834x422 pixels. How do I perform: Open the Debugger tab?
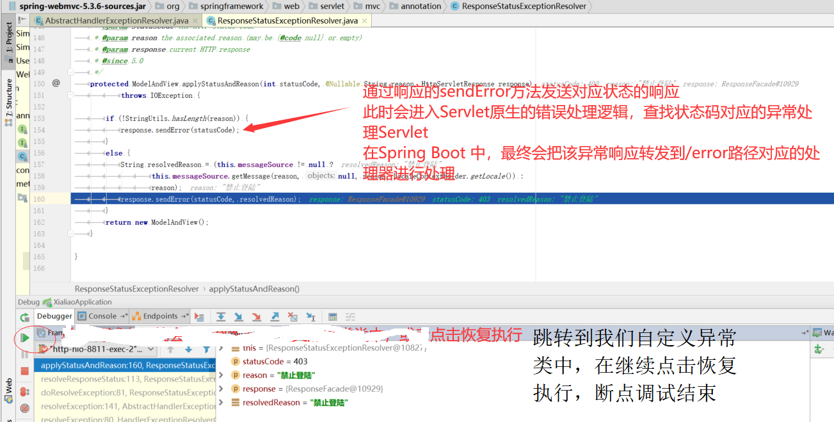point(54,316)
